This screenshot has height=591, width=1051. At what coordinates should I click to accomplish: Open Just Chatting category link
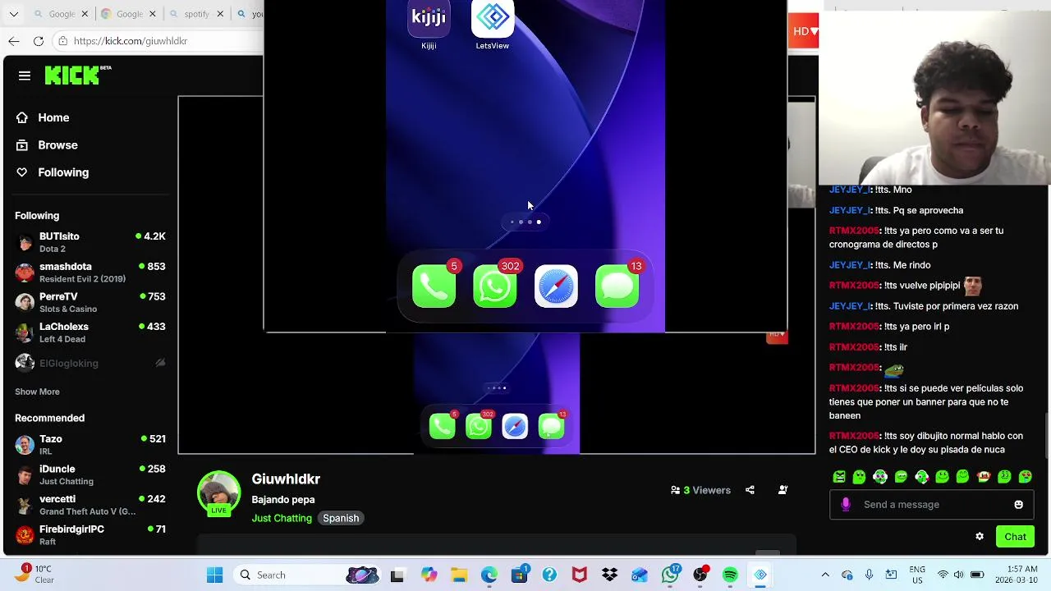(282, 518)
